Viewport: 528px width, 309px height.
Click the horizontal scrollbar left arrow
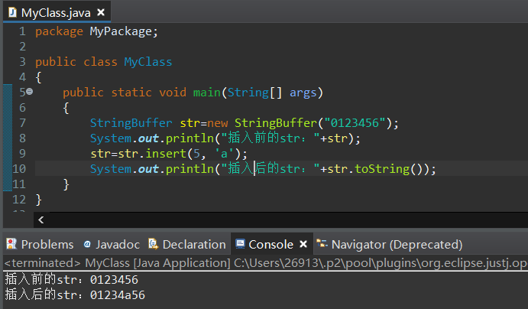[41, 220]
